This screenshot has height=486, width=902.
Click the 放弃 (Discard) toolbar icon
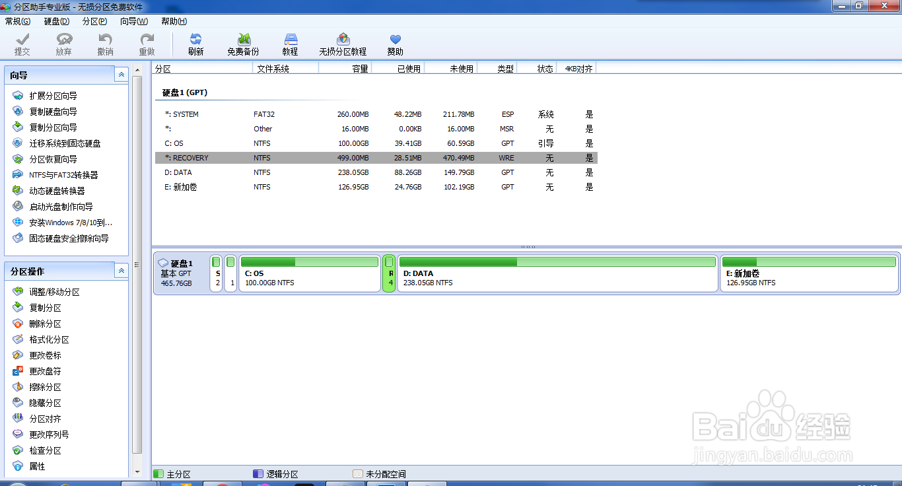[x=63, y=44]
